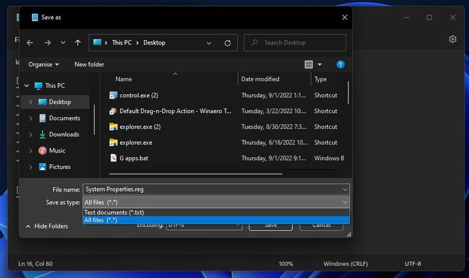Click Ln 16, Col 60 status entry
This screenshot has width=469, height=278.
click(x=35, y=264)
